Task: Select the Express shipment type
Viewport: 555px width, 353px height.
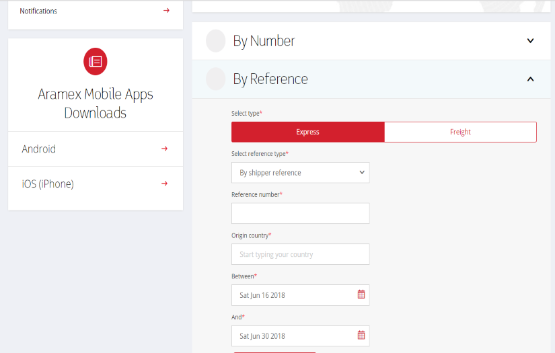Action: [308, 132]
